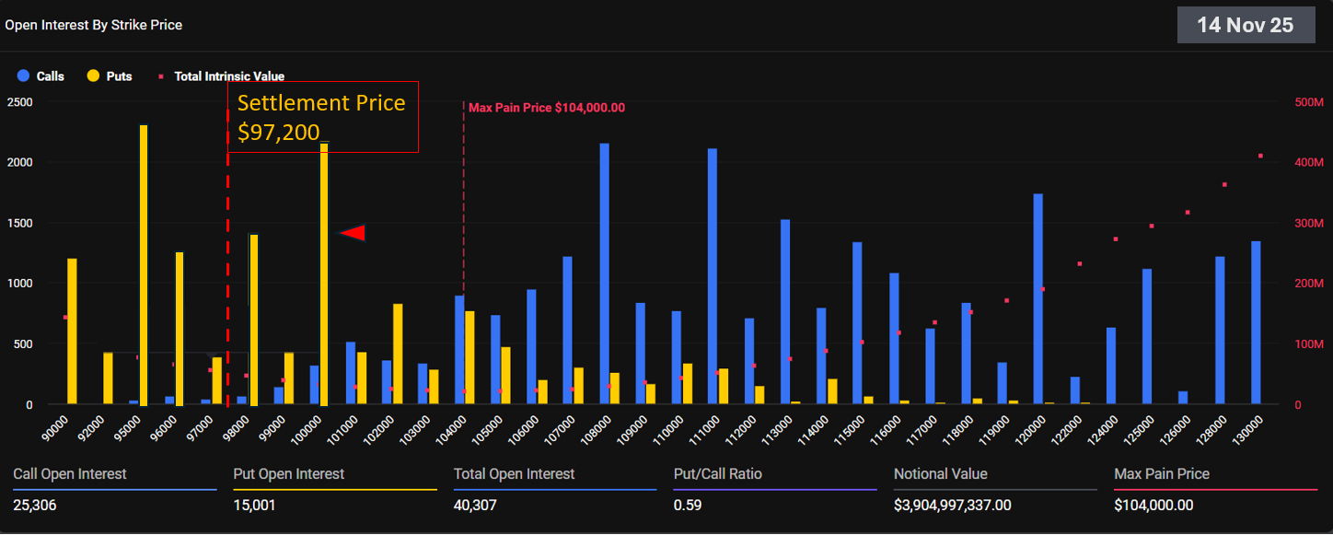Toggle the Calls legend series
1333x535 pixels.
pyautogui.click(x=50, y=76)
